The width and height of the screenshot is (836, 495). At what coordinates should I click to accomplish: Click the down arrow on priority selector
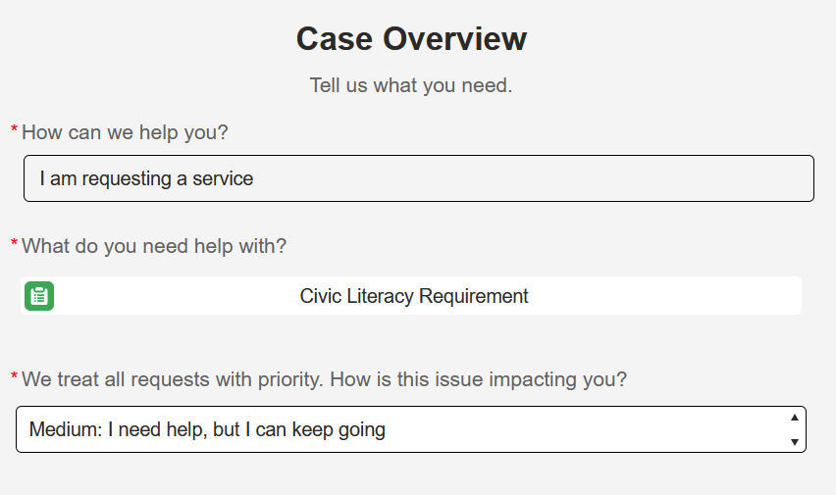coord(795,442)
